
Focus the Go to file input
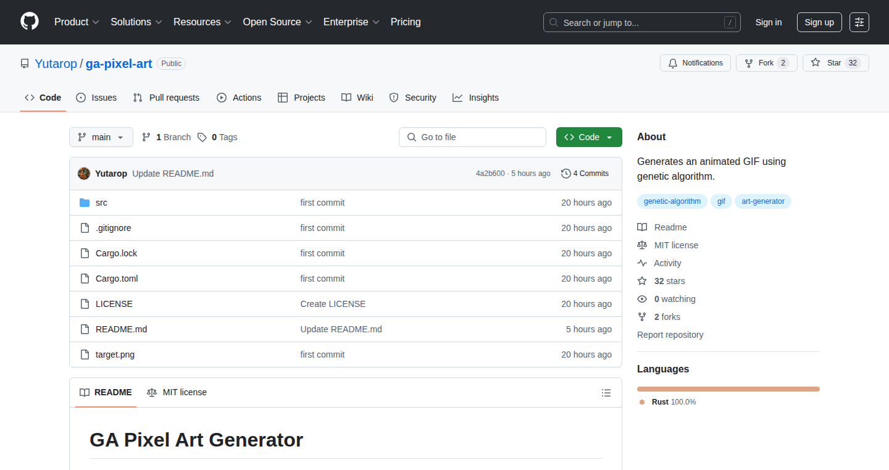click(472, 137)
